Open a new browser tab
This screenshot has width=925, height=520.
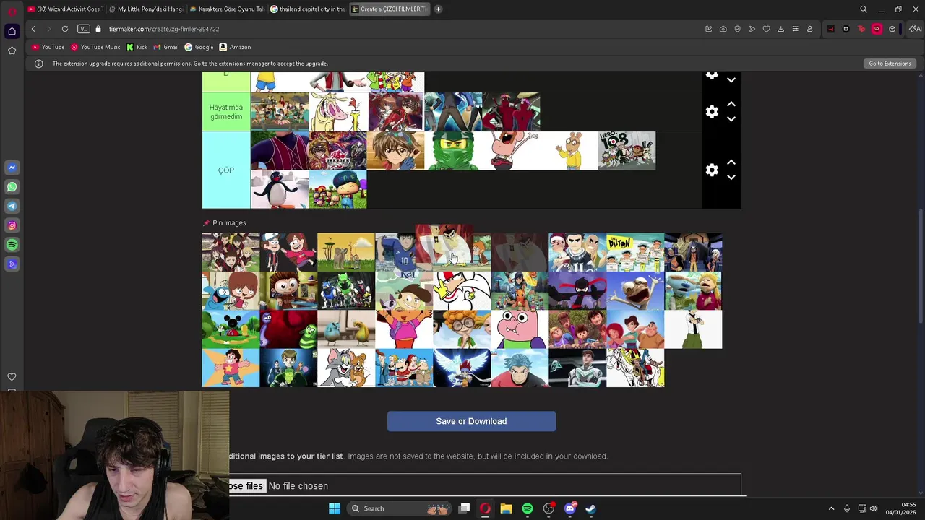click(x=438, y=9)
